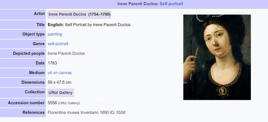Image resolution: width=268 pixels, height=122 pixels.
Task: Open the painting object type link
Action: coord(55,34)
